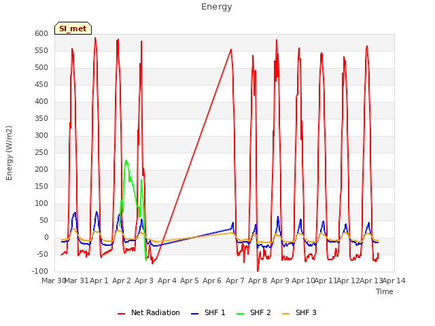Click the Apr 4 x-axis tick label

point(167,280)
